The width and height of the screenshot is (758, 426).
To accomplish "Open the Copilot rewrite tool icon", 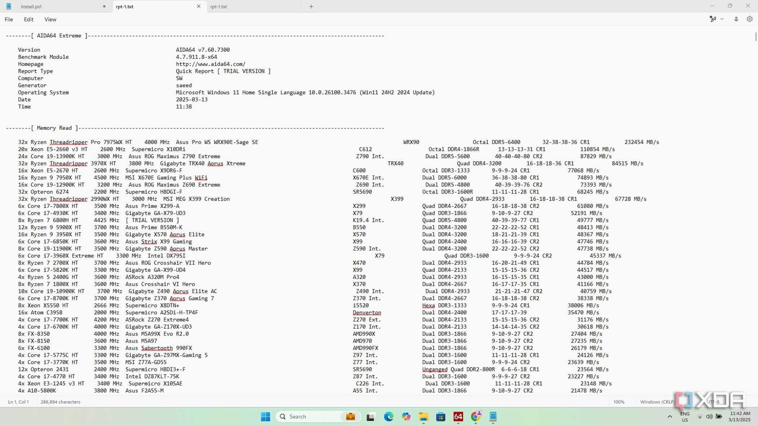I will tap(713, 19).
